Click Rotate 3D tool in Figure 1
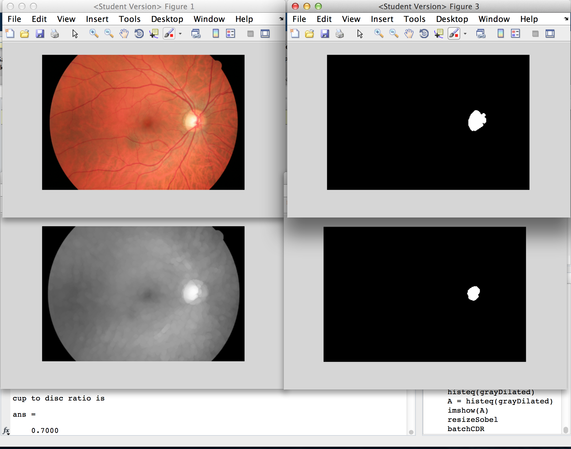The image size is (571, 449). coord(139,34)
